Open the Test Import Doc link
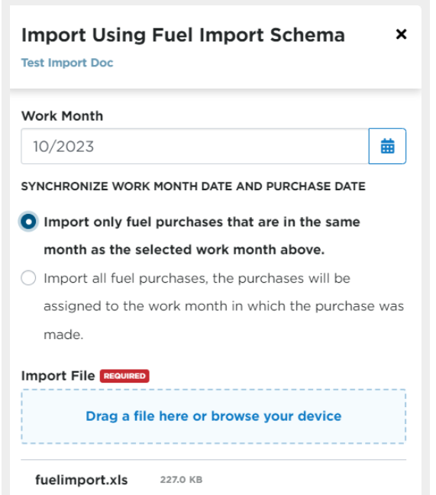This screenshot has height=495, width=436. tap(67, 63)
